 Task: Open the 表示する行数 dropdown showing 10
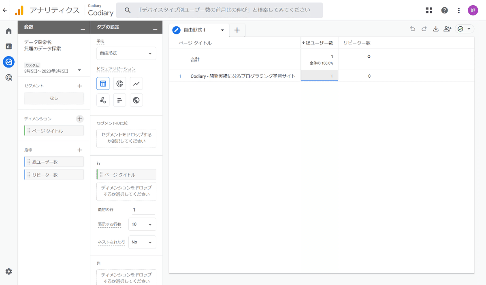click(x=142, y=224)
